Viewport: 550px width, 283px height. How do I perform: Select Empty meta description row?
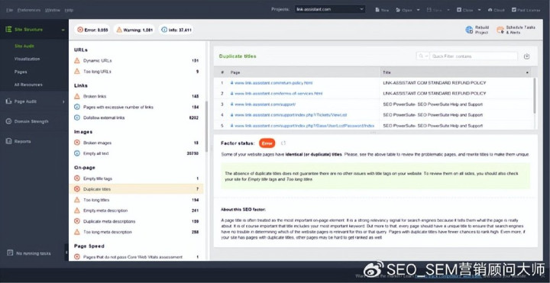[137, 211]
